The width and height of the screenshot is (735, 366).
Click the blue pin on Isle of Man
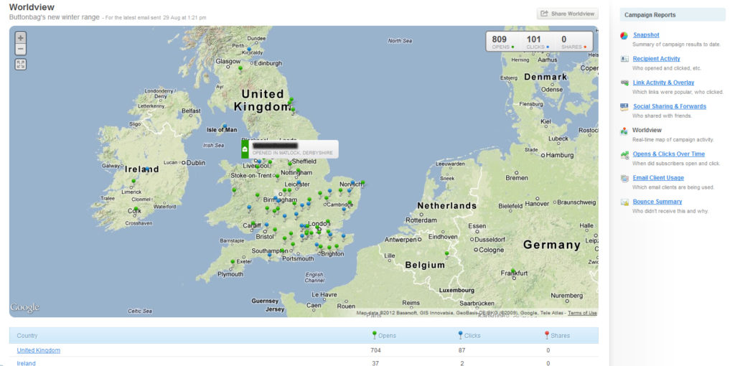pos(225,127)
